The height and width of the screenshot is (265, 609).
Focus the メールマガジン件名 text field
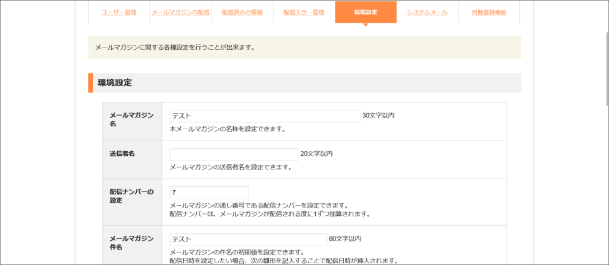point(248,239)
